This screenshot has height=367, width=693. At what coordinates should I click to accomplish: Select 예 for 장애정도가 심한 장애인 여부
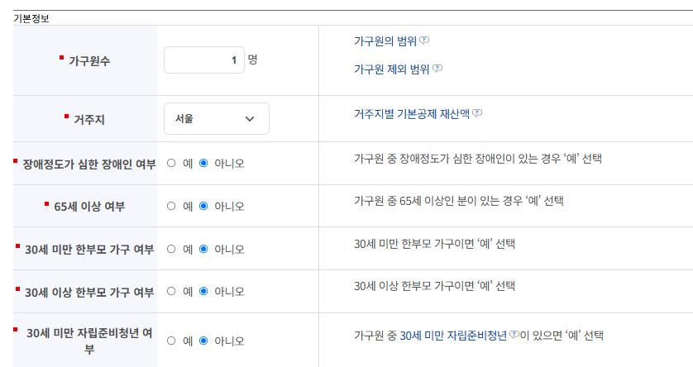[x=171, y=163]
